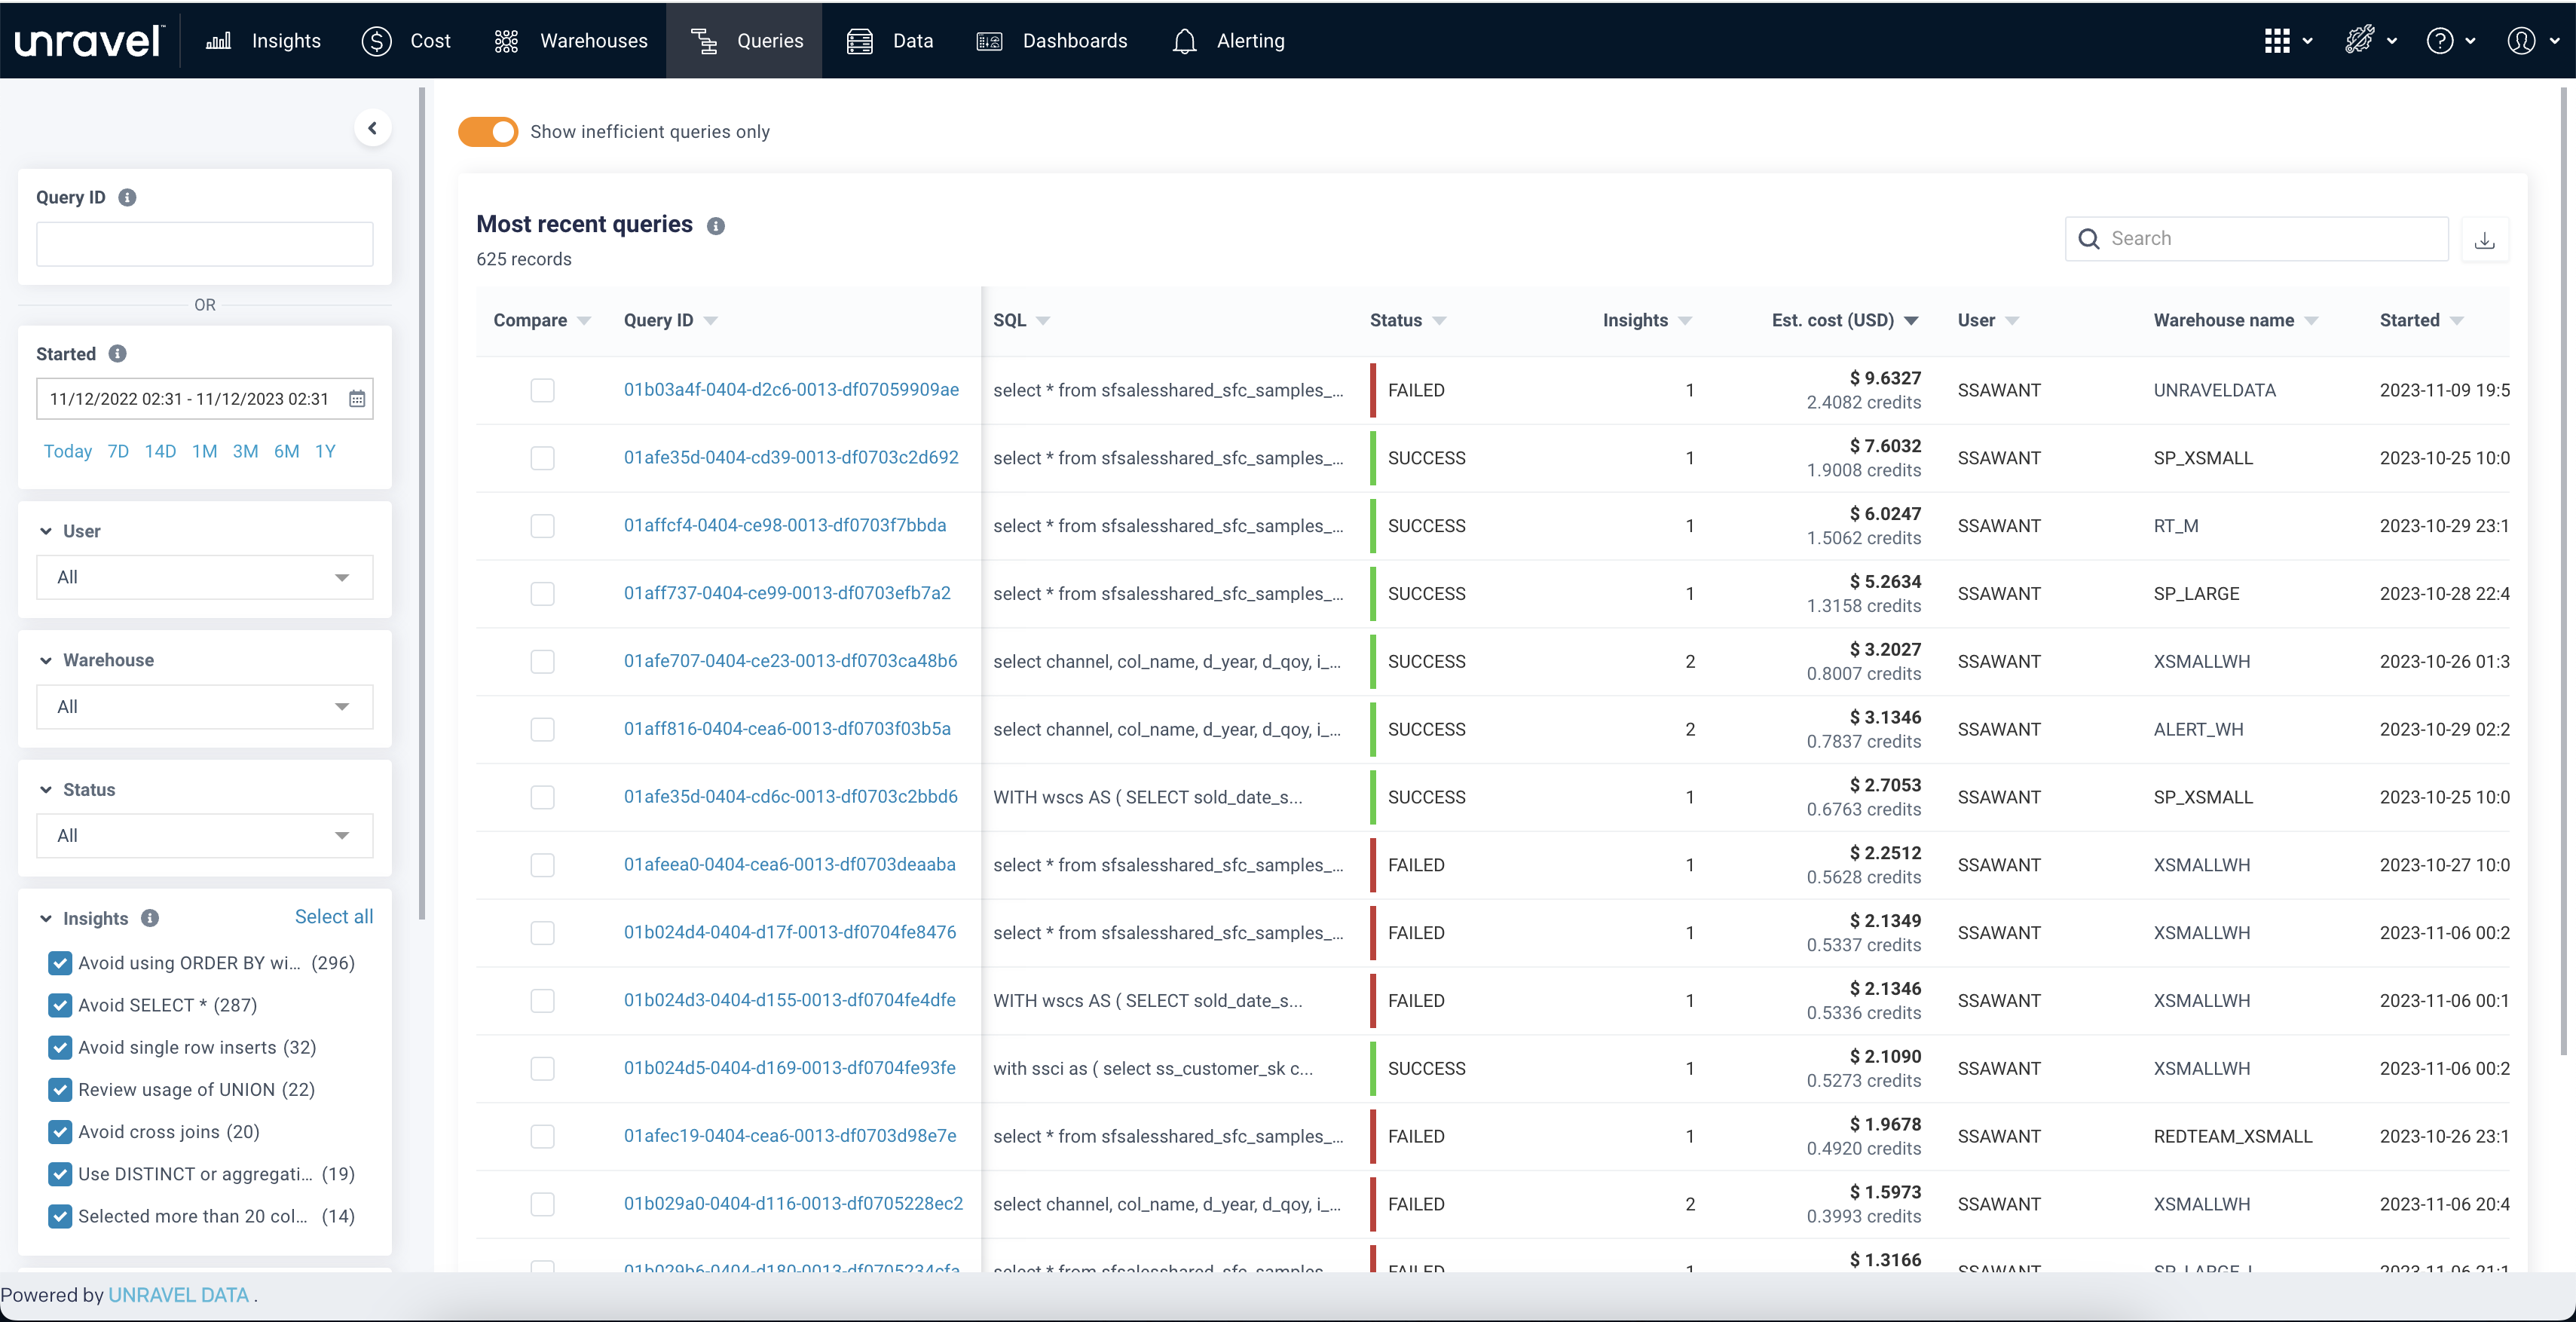Click the Dashboards icon
The height and width of the screenshot is (1322, 2576).
pos(989,41)
